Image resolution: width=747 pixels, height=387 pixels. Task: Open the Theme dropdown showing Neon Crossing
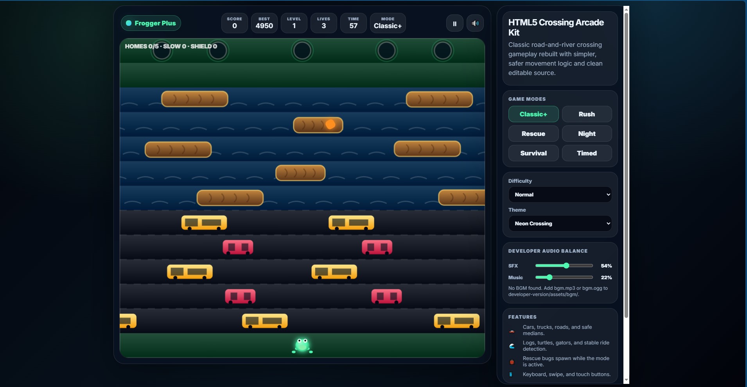click(560, 223)
